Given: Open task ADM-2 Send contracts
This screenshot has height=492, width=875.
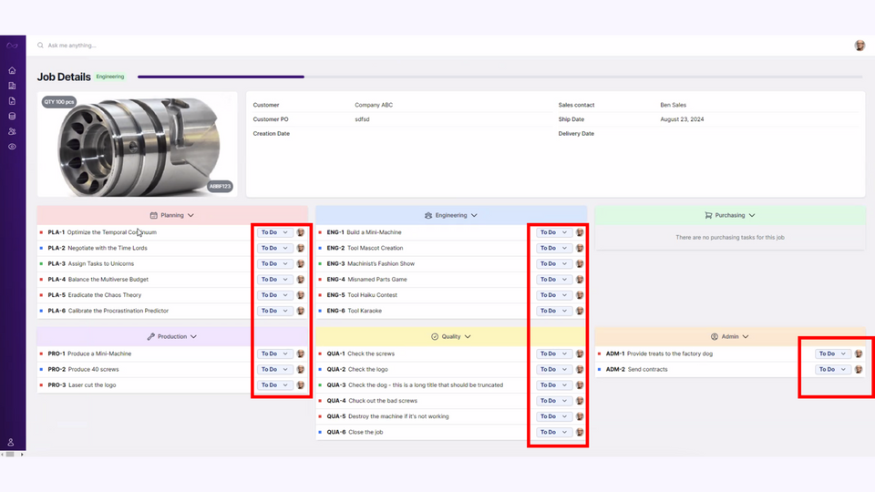Looking at the screenshot, I should [x=637, y=369].
